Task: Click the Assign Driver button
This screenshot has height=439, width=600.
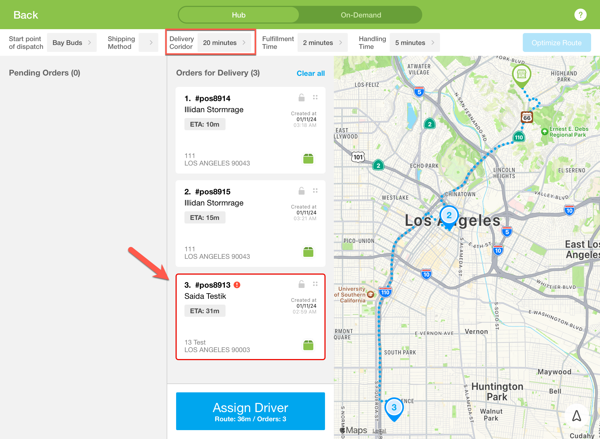Action: click(x=250, y=411)
